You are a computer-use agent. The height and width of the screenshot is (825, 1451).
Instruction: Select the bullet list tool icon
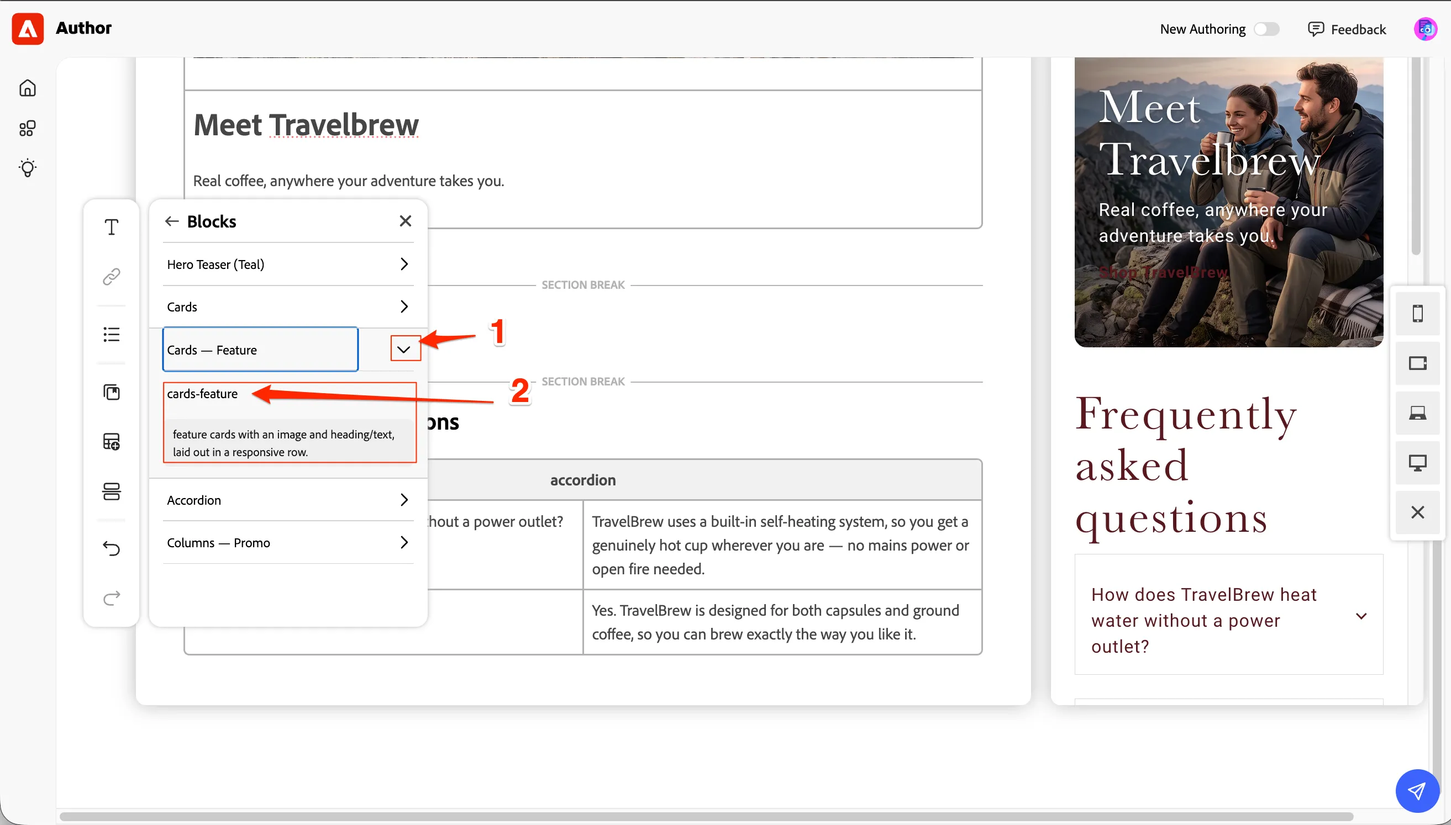[112, 334]
